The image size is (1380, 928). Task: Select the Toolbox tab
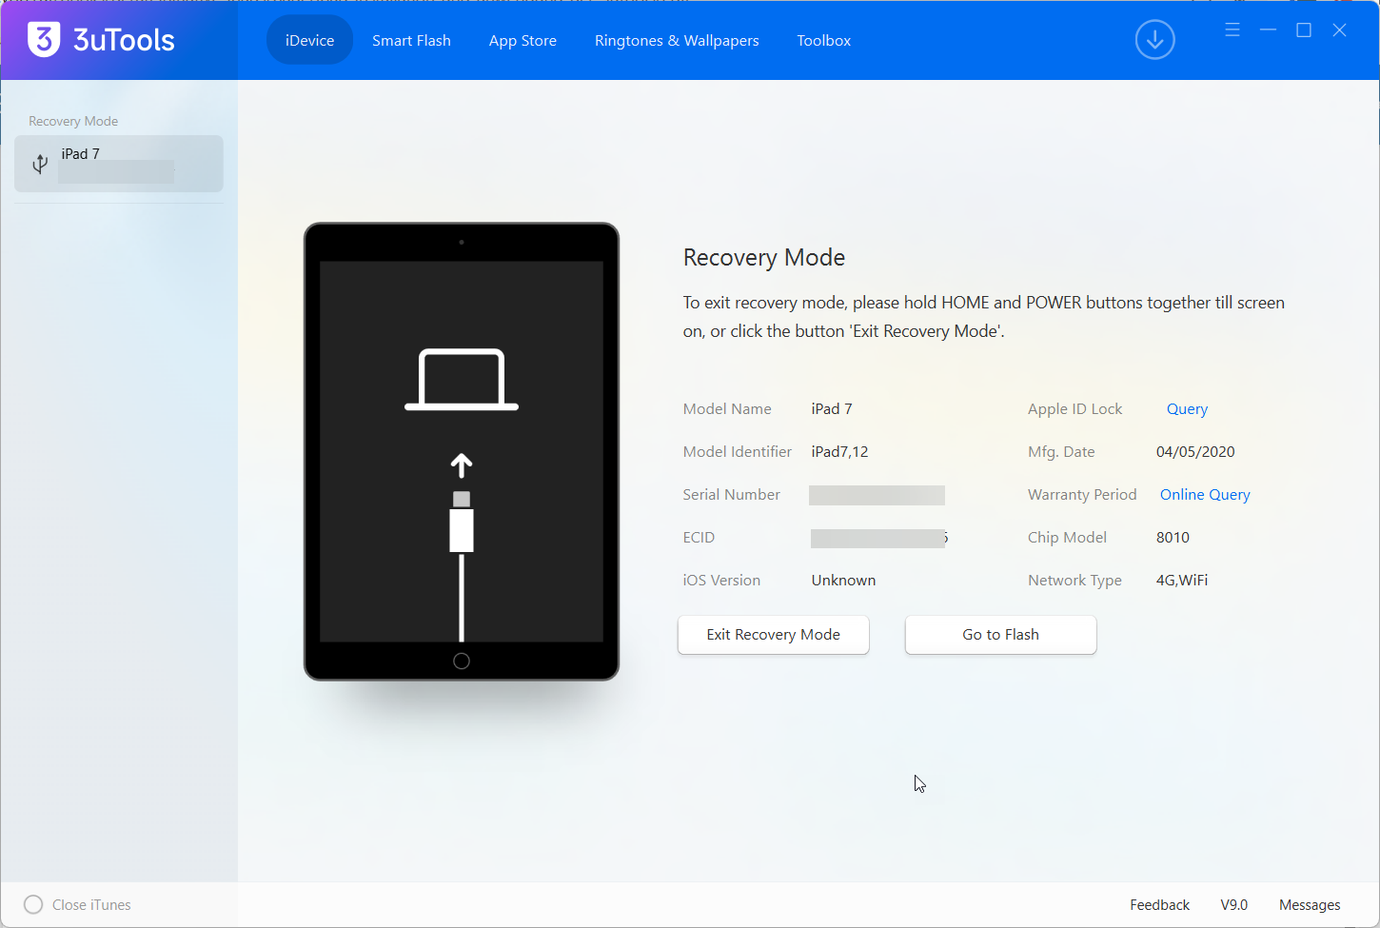pos(823,40)
